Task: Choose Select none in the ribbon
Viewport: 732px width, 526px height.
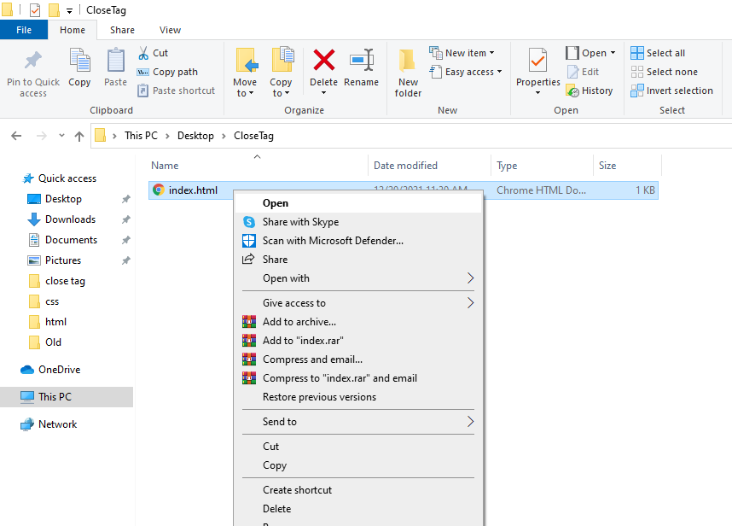Action: click(664, 72)
